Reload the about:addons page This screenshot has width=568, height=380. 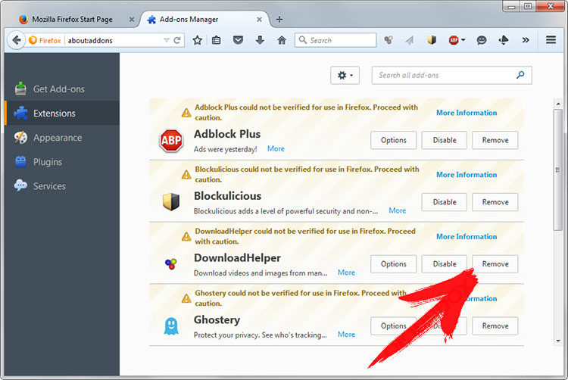point(177,40)
